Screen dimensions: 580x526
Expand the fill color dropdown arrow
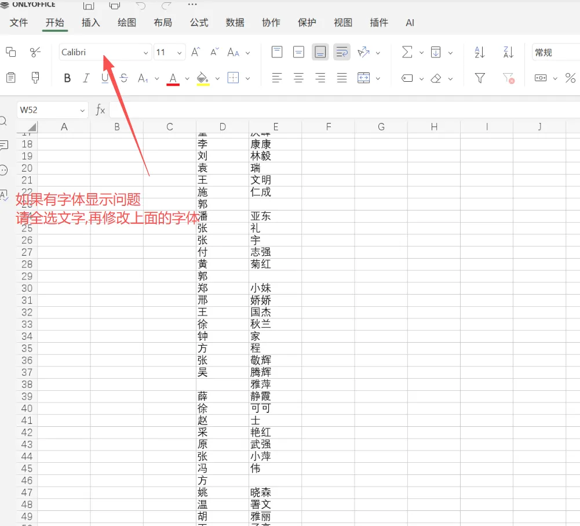(217, 78)
